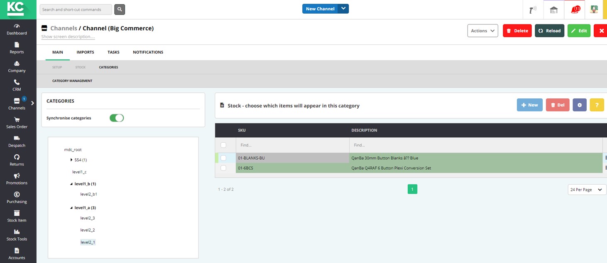607x263 pixels.
Task: Open Channels in the sidebar
Action: [x=17, y=104]
